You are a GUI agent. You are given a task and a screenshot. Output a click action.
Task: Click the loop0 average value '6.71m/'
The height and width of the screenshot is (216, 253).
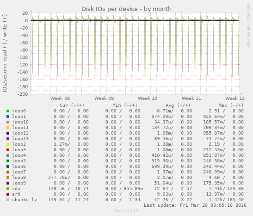point(166,111)
